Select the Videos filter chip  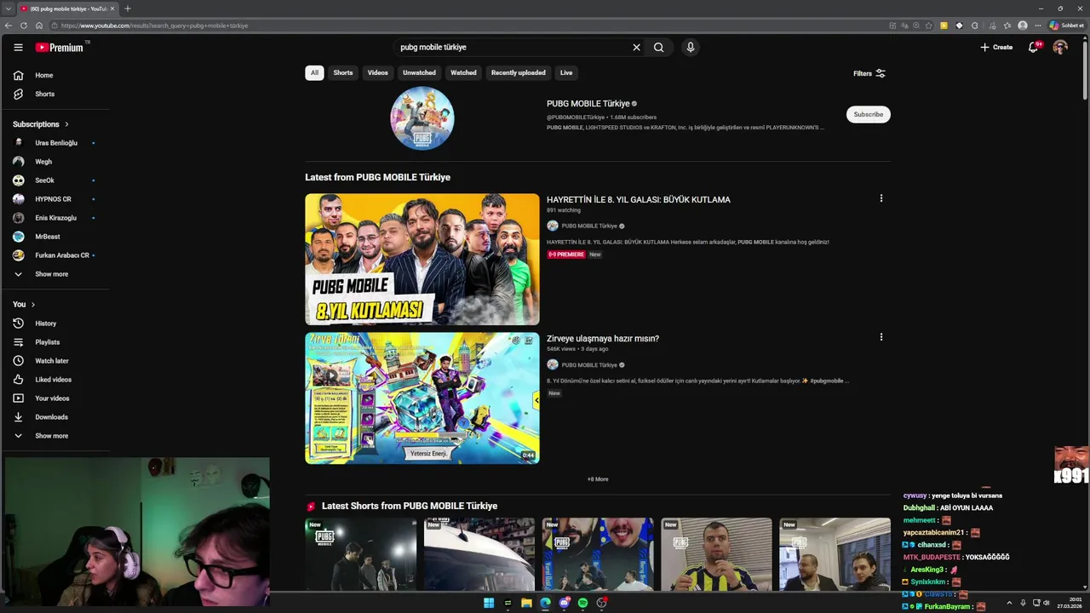click(378, 72)
